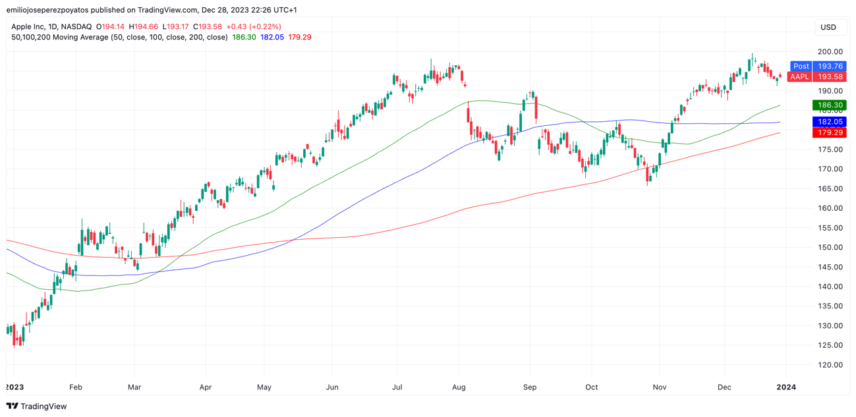Click the 150.00 price scale label
This screenshot has height=417, width=856.
click(x=830, y=247)
